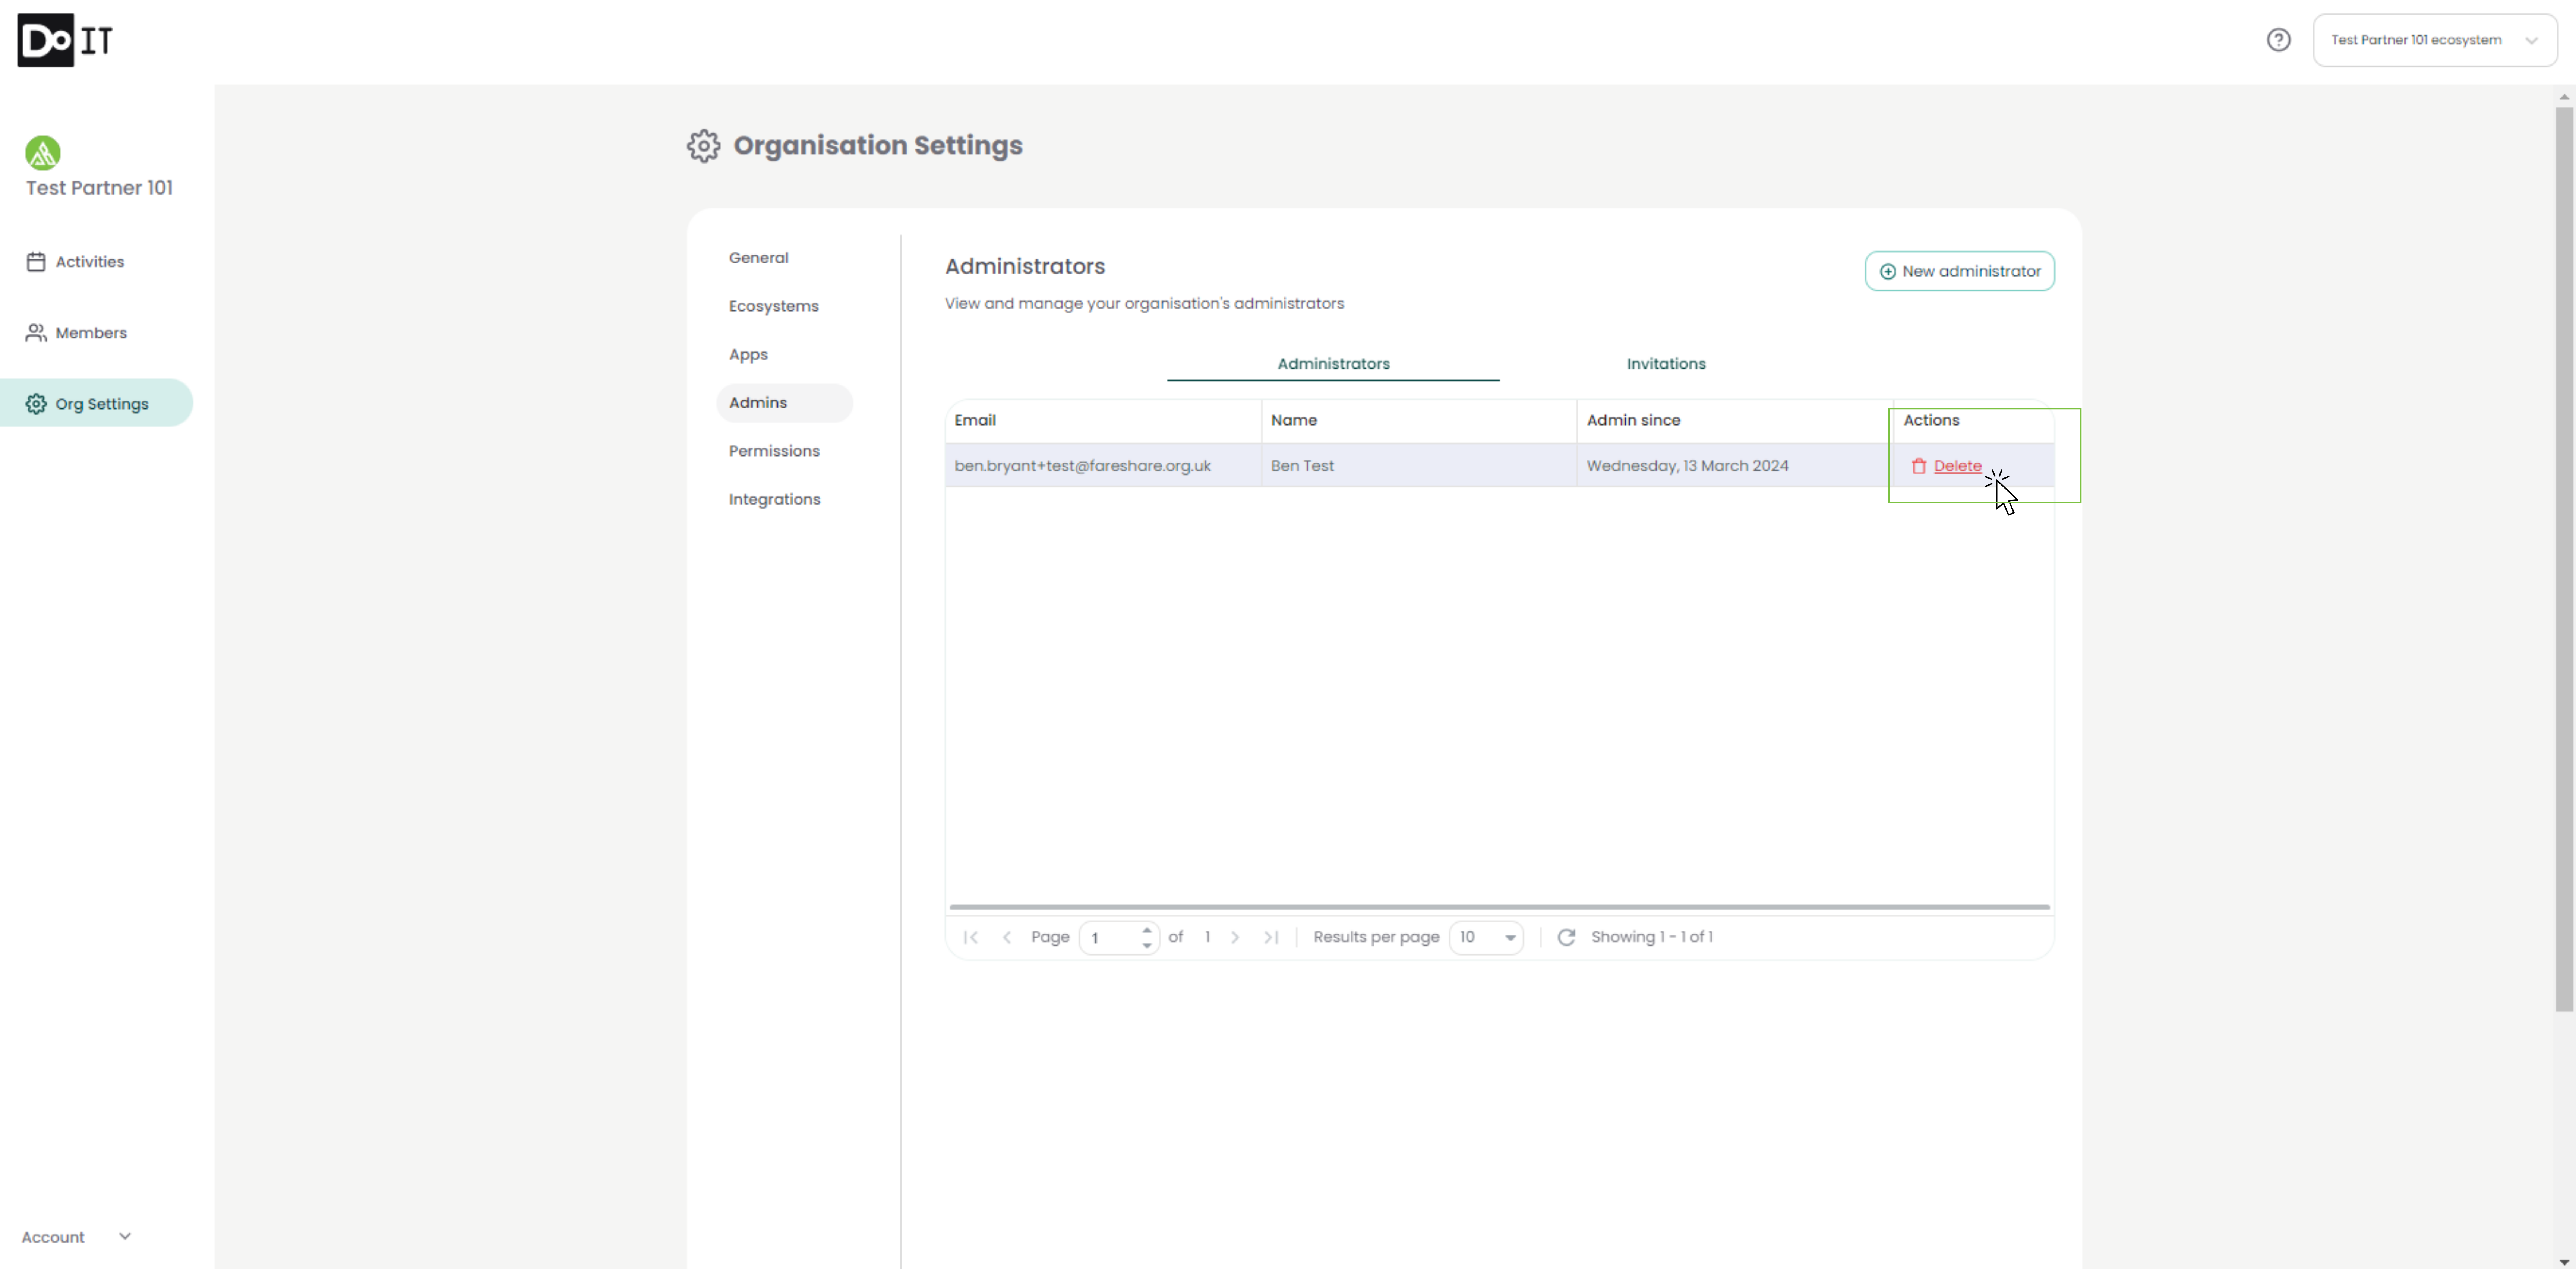Go to the last page arrow icon

1271,937
